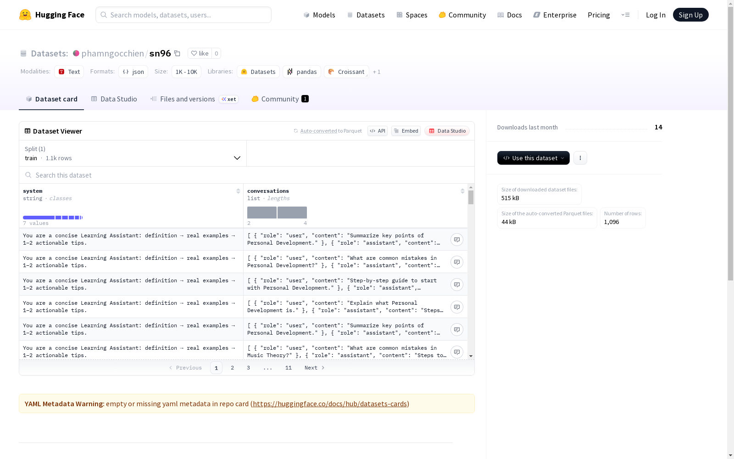Open conversation view for first common mistakes row

point(457,262)
